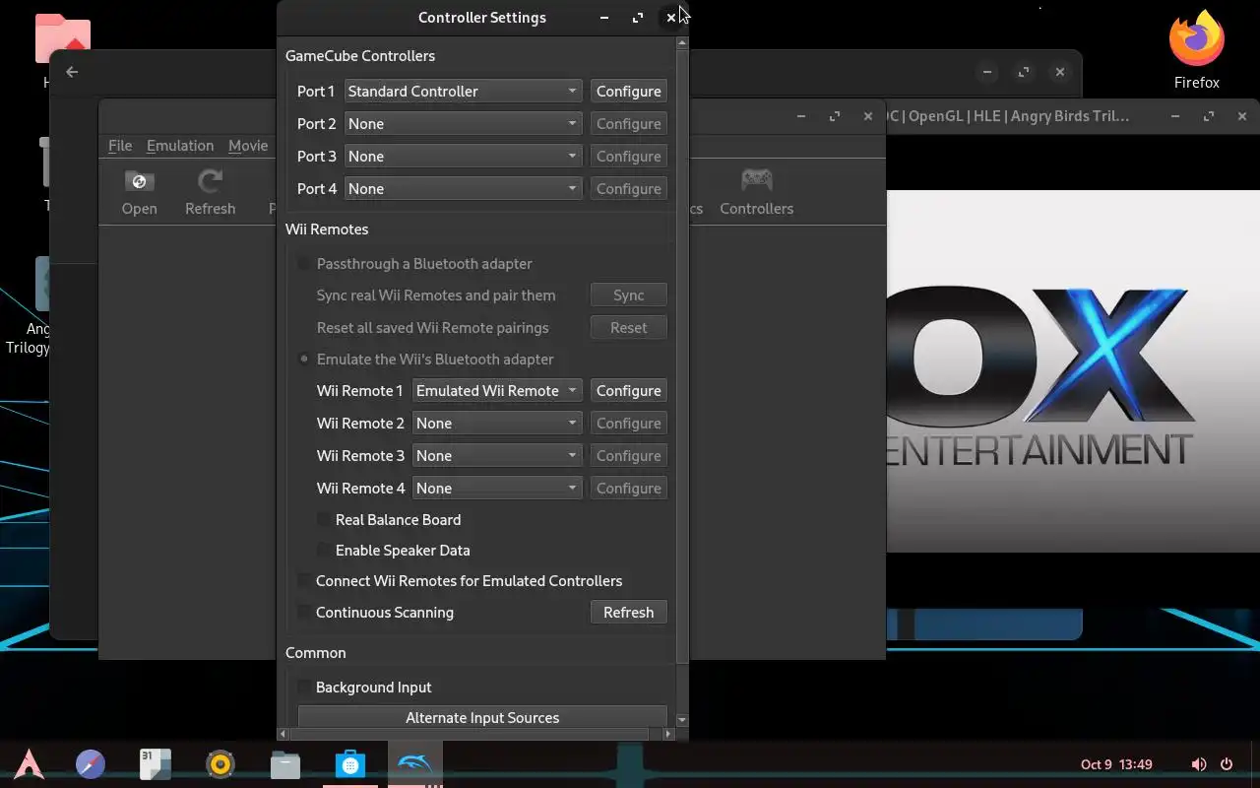Configure the Port 1 Standard Controller

point(628,92)
